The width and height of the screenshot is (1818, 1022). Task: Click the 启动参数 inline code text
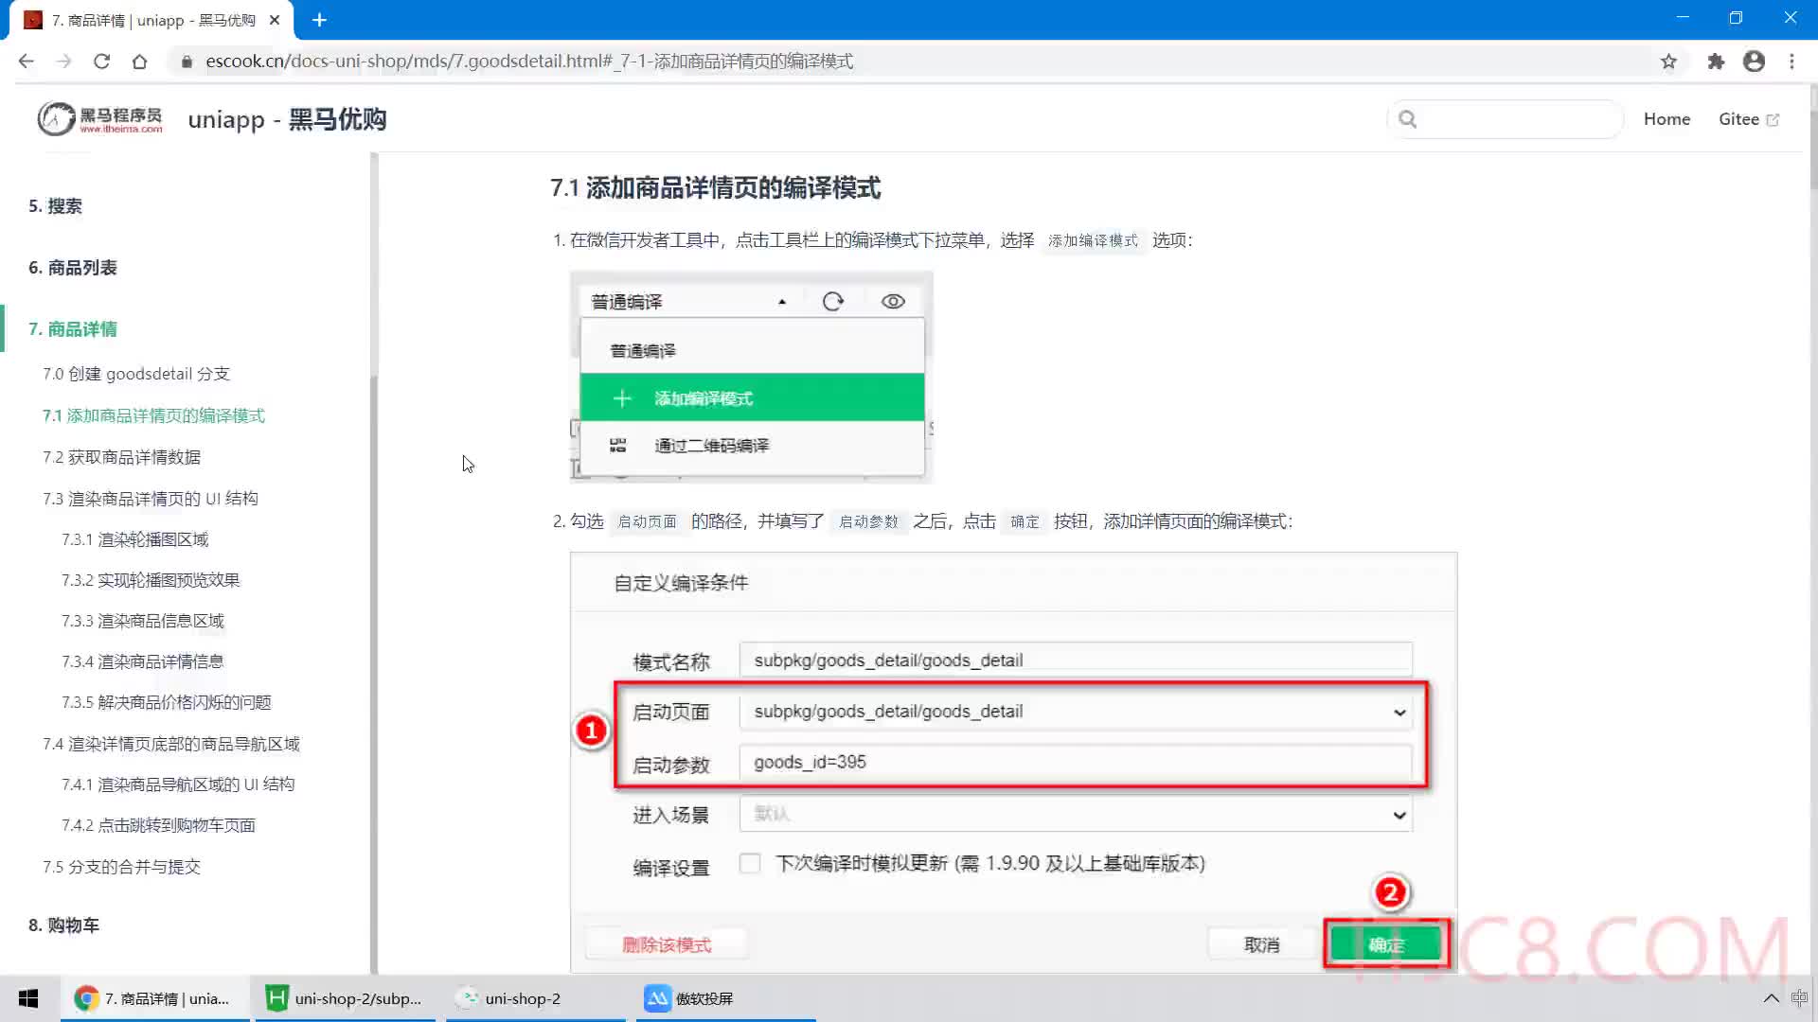point(868,521)
